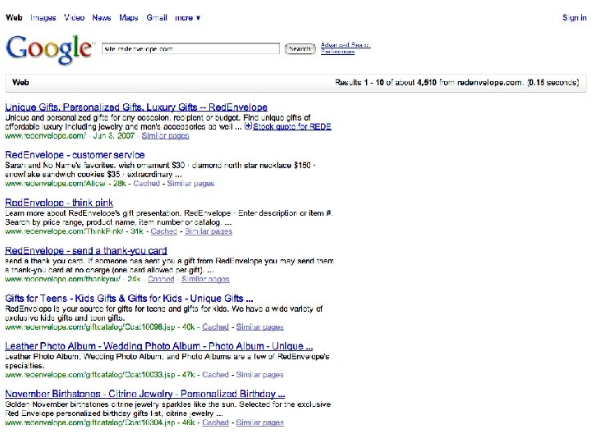This screenshot has height=443, width=591.
Task: Switch to Video search
Action: coord(74,18)
